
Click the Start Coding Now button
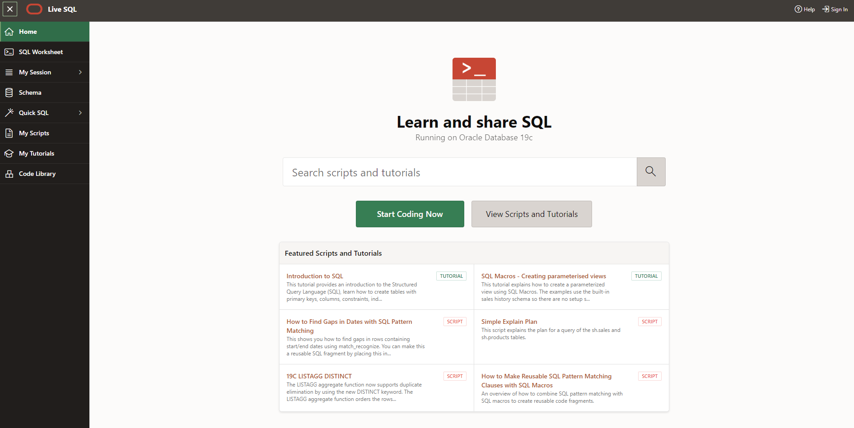[x=410, y=214]
